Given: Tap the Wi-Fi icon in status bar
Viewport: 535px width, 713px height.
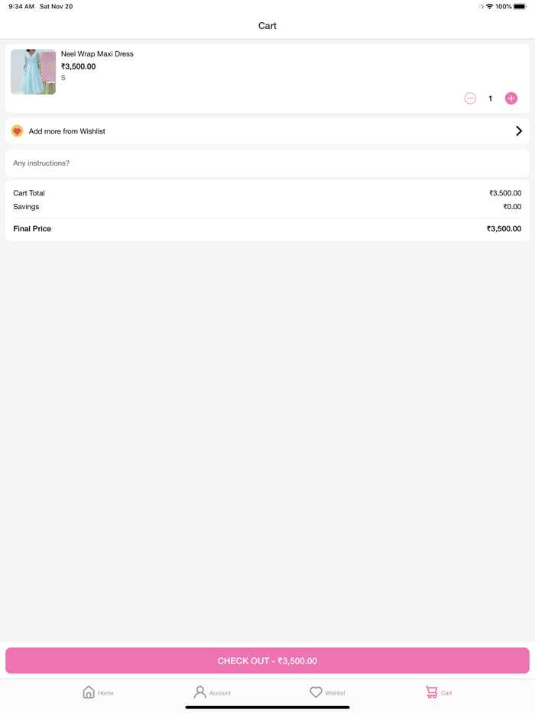Looking at the screenshot, I should point(489,7).
